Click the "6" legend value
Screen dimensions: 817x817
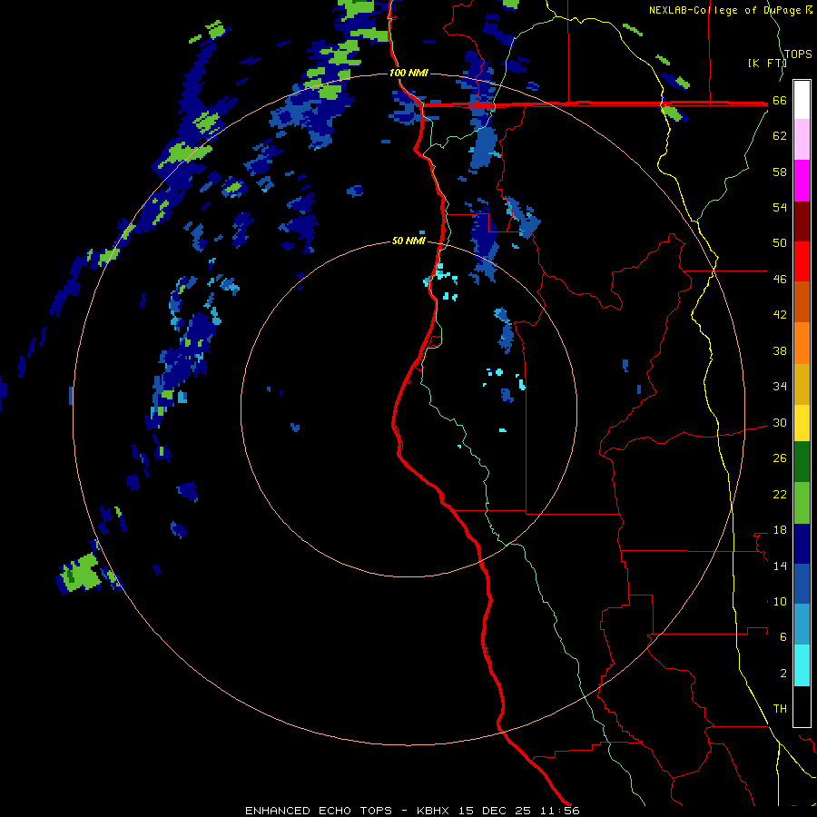click(x=783, y=636)
